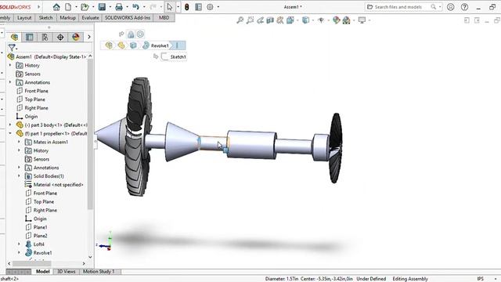501x282 pixels.
Task: Open the PropertyManager tab
Action: [x=30, y=37]
